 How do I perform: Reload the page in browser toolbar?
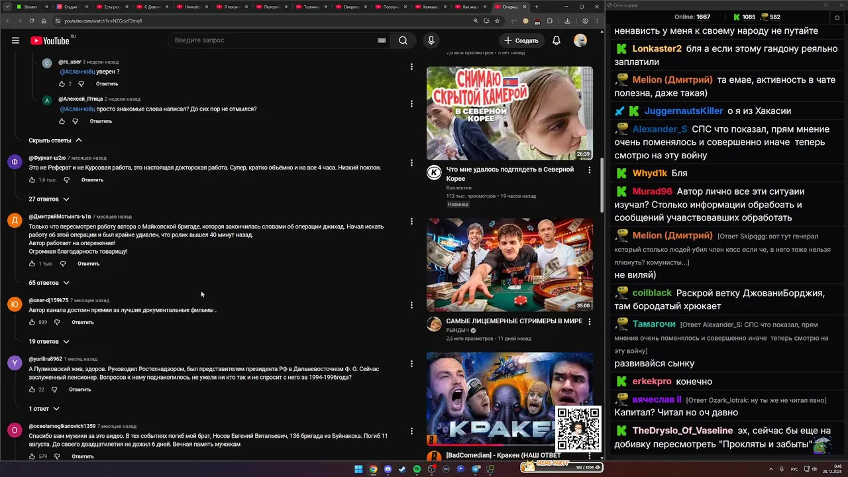[x=31, y=21]
